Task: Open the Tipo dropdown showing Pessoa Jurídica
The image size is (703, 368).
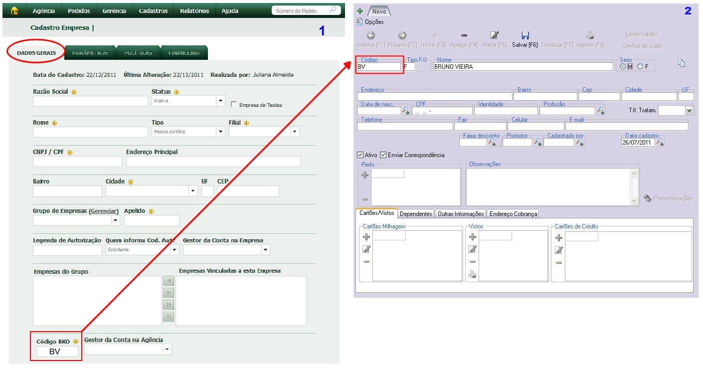Action: (220, 132)
